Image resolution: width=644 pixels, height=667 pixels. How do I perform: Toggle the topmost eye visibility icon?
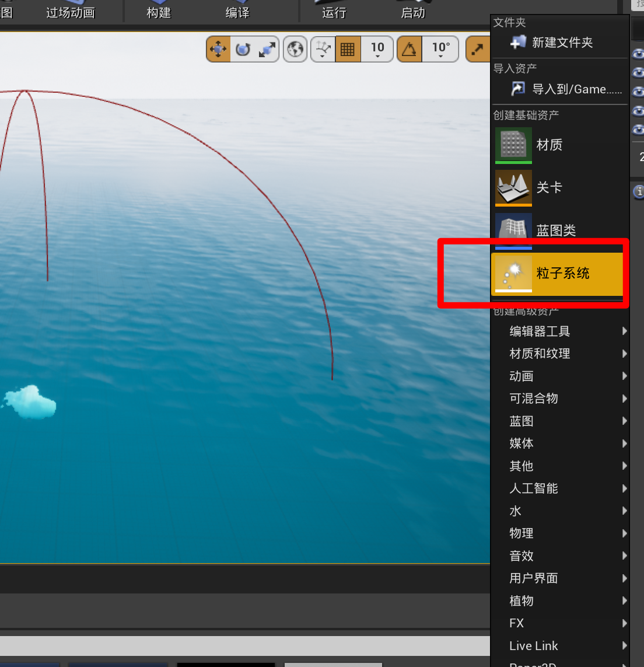point(638,54)
